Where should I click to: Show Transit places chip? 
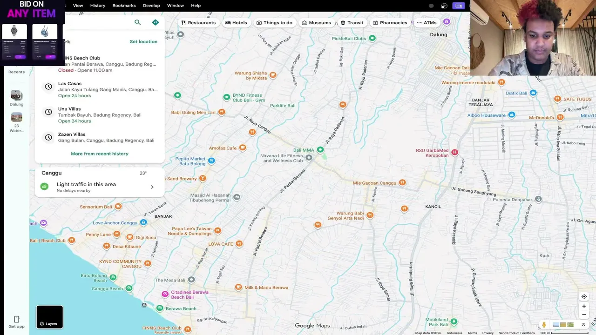[352, 22]
